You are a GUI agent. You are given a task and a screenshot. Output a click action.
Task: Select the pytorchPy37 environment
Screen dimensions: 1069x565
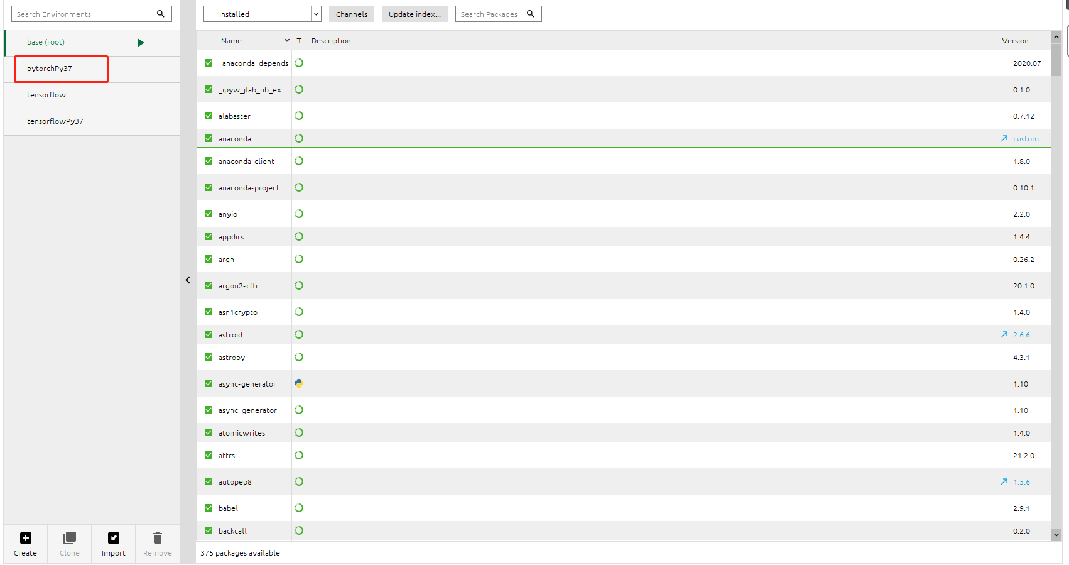[92, 69]
